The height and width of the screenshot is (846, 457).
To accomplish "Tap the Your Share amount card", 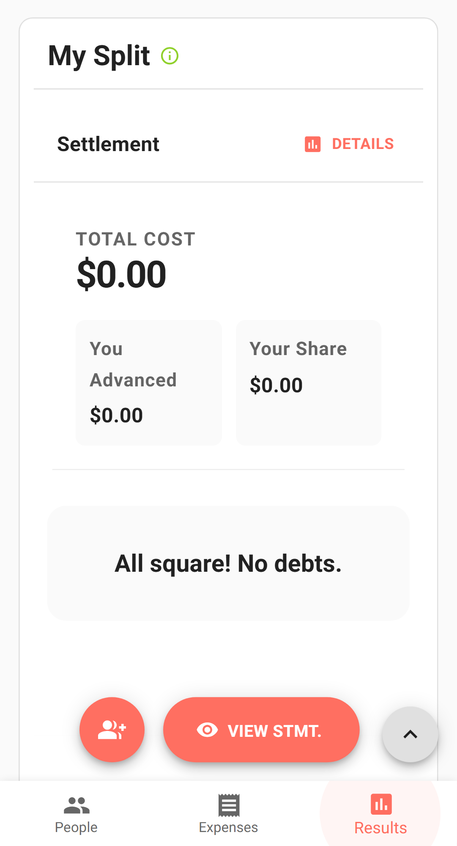I will pos(309,383).
